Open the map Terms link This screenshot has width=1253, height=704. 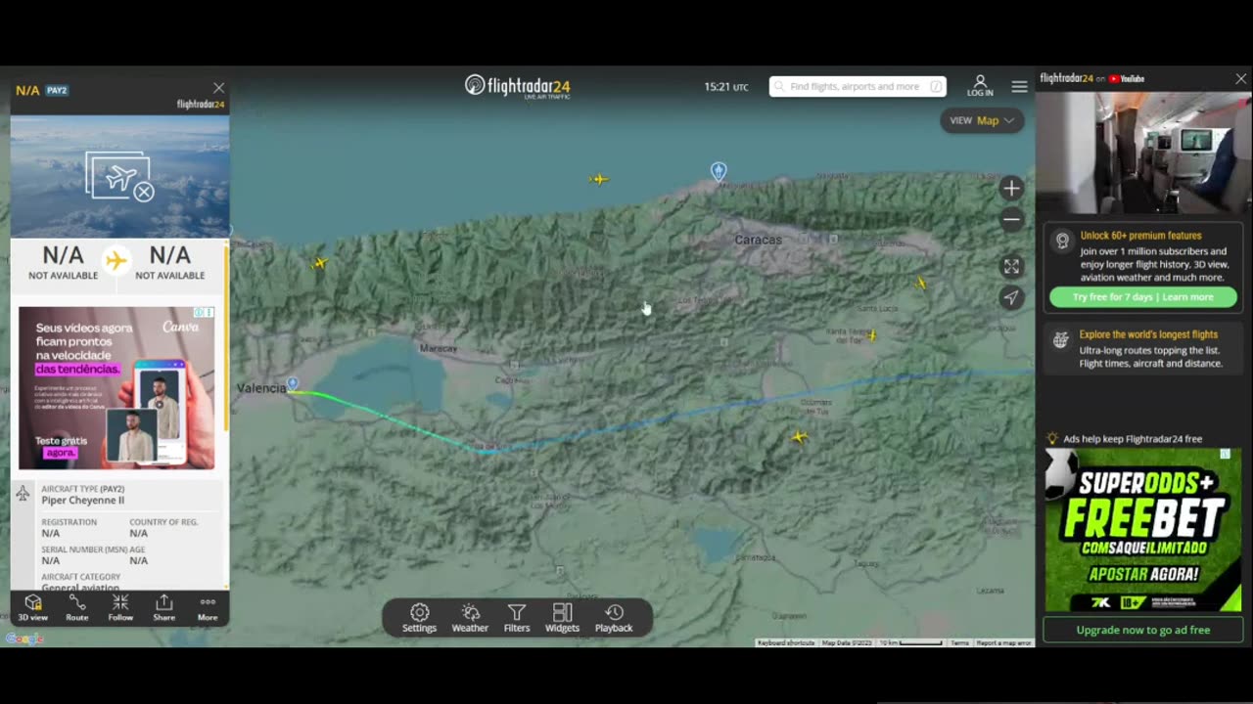[x=960, y=642]
